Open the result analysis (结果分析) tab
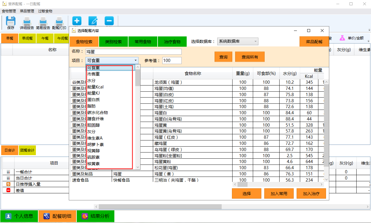Screen dimensions: 371x223 click(96, 216)
